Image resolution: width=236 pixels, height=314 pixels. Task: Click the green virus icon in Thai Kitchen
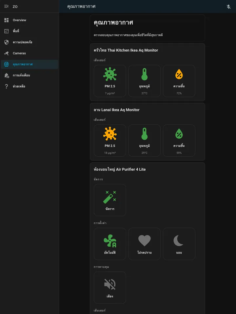110,74
